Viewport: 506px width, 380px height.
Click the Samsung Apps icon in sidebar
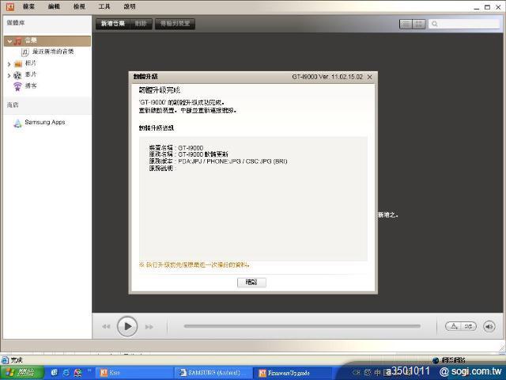click(x=17, y=123)
